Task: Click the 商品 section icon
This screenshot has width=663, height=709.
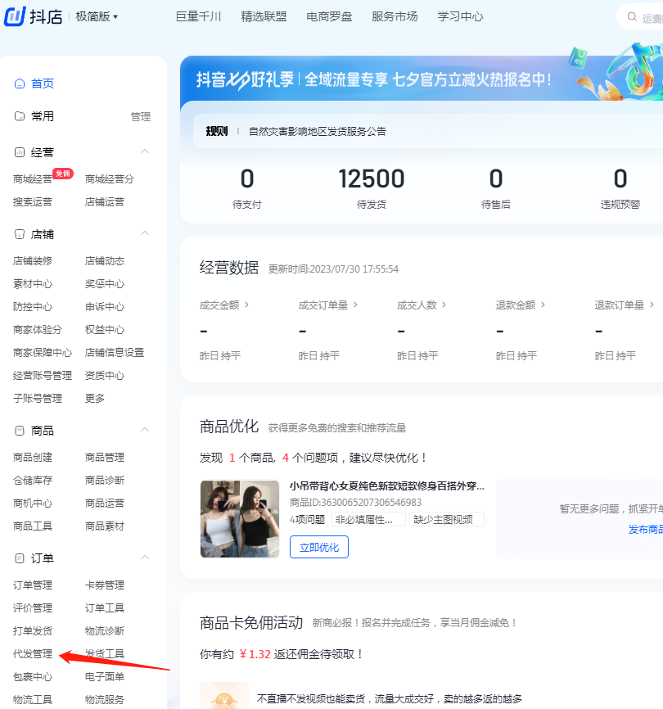Action: (x=20, y=431)
